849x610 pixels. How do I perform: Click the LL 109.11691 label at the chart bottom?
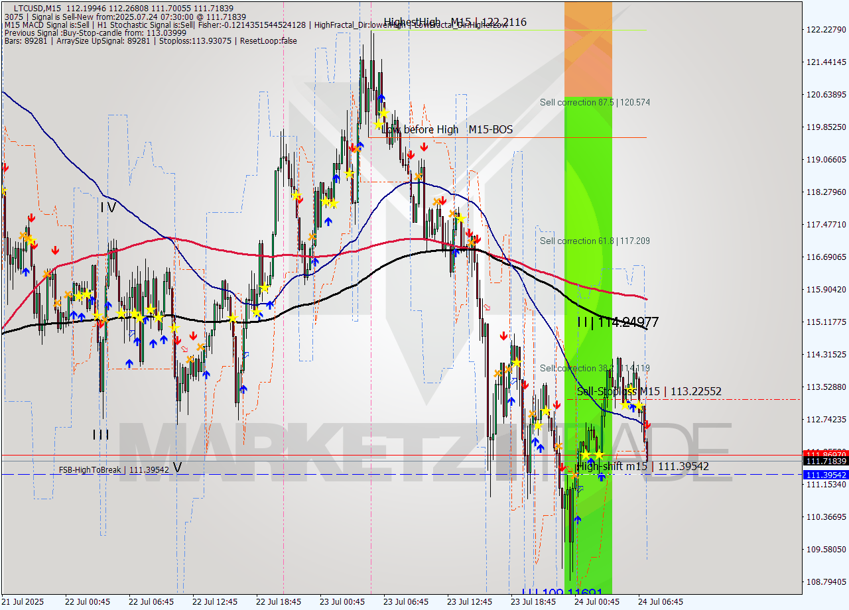tap(560, 590)
